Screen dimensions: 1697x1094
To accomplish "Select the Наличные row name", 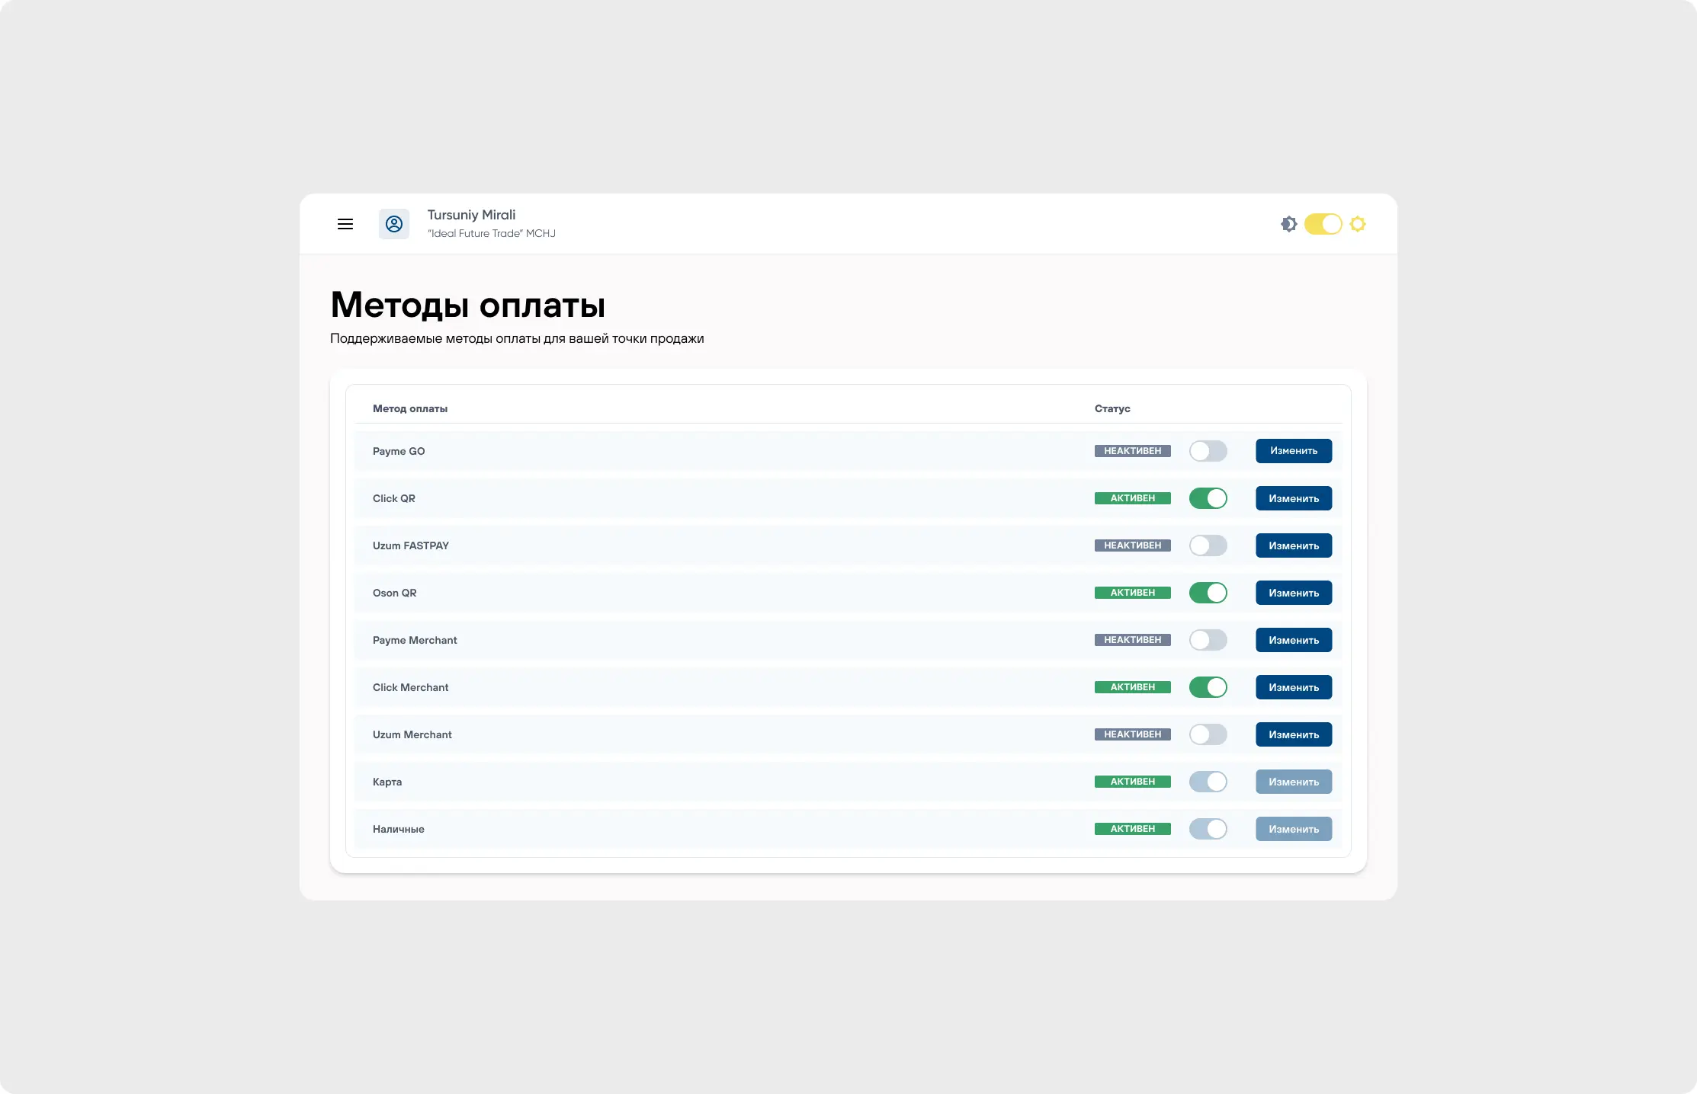I will click(399, 829).
